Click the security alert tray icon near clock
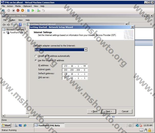The height and width of the screenshot is (133, 155). pos(140,125)
